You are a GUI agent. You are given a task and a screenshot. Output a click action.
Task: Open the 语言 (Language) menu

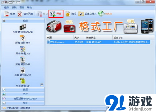pyautogui.click(x=22, y=7)
